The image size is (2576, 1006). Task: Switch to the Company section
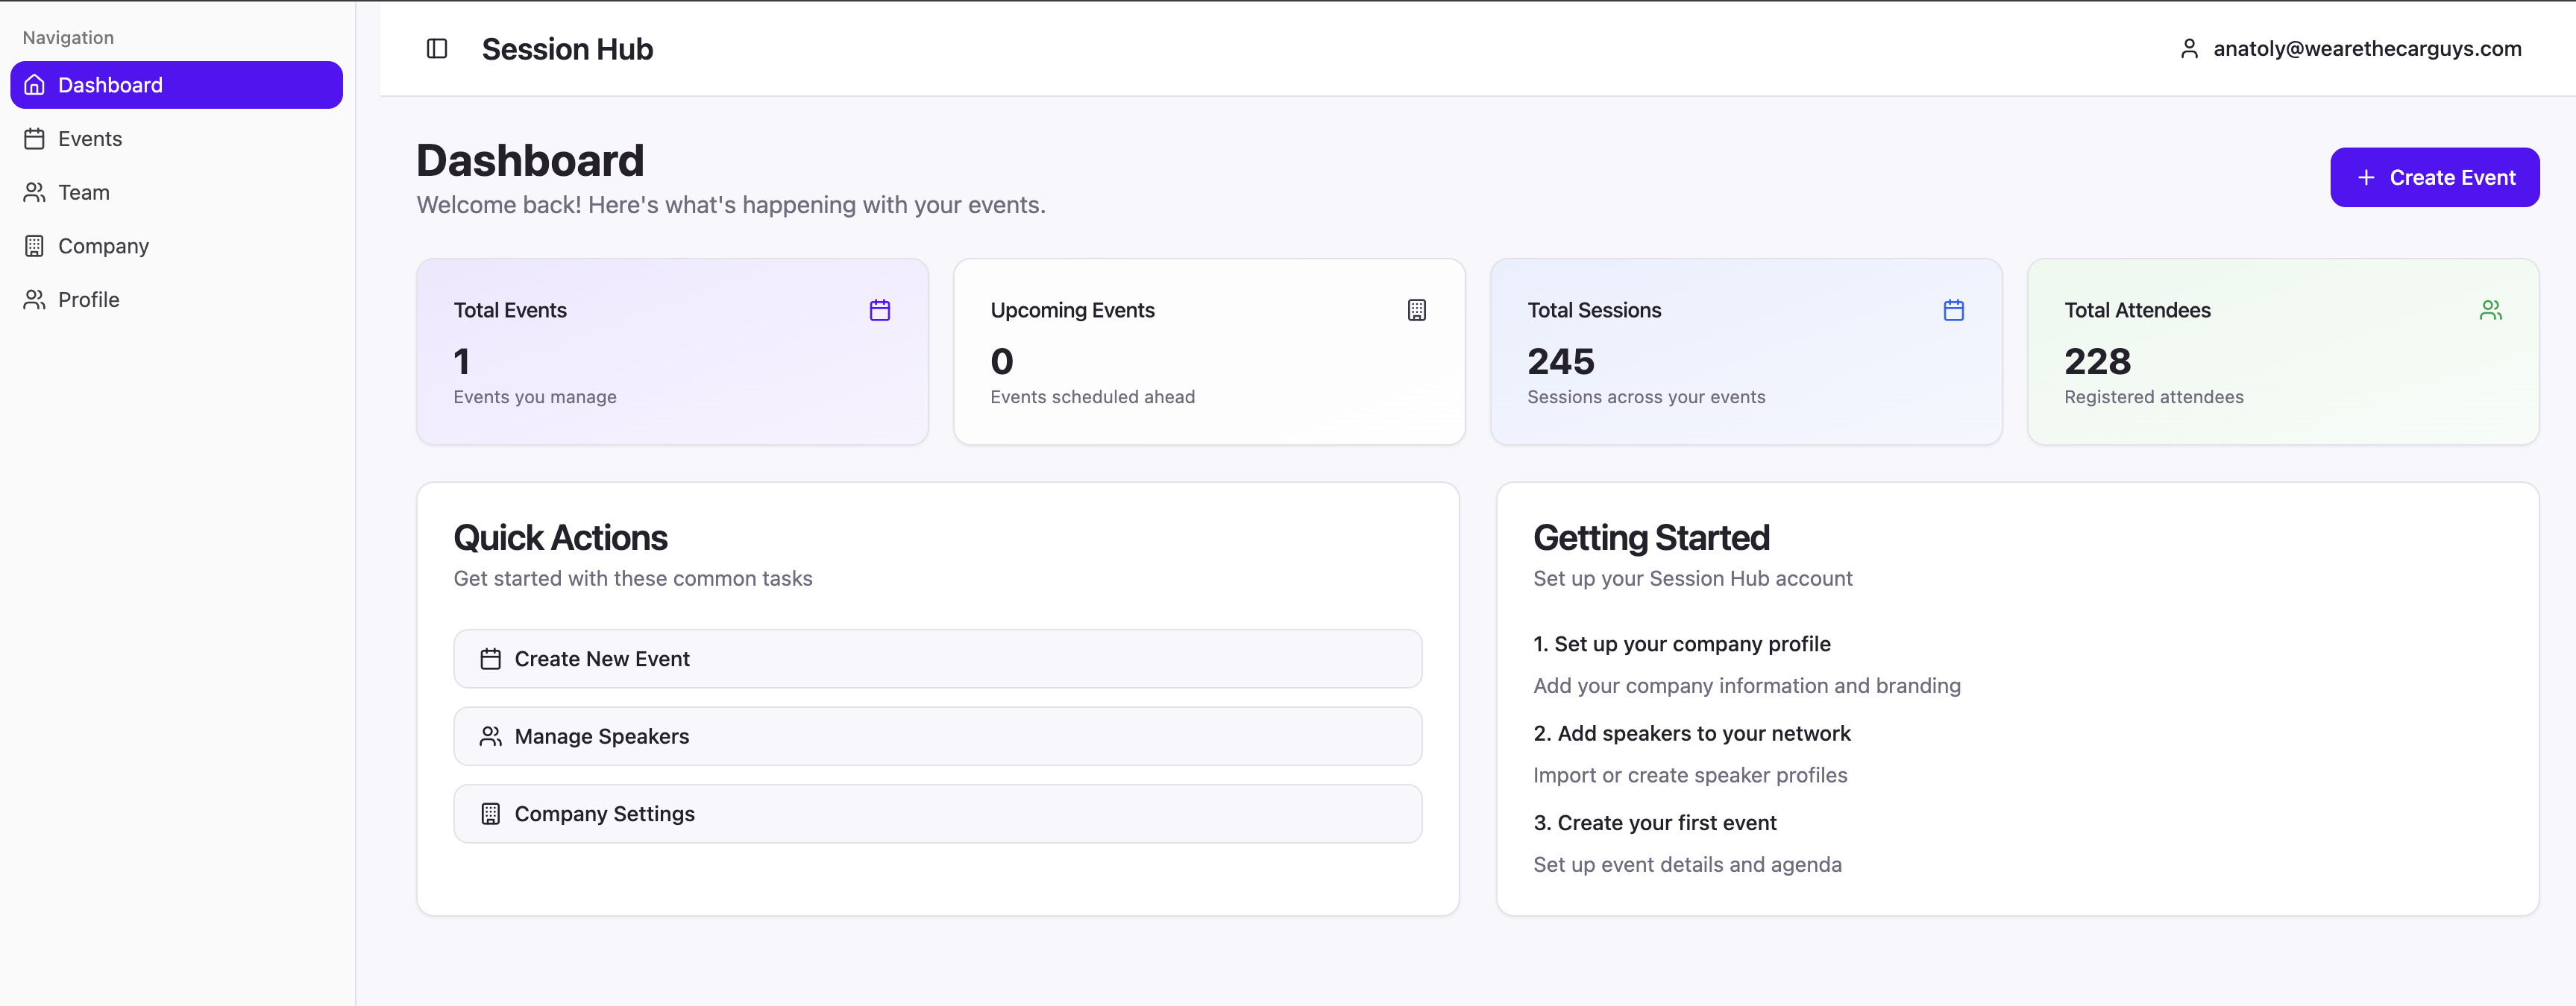102,246
